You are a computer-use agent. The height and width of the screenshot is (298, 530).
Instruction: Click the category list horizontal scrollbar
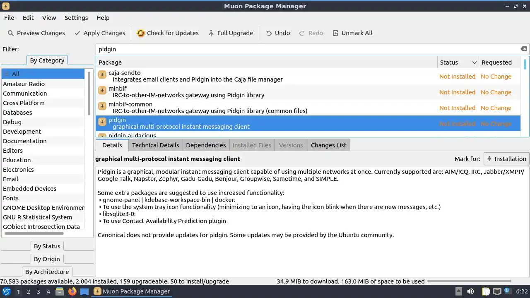34,233
